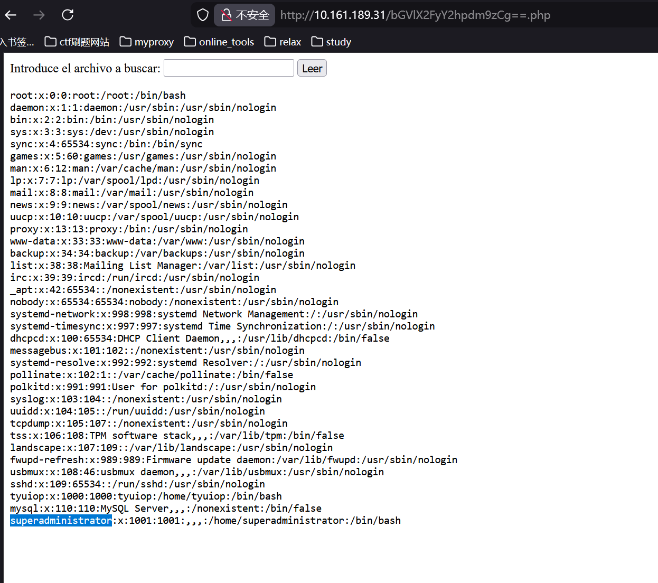The width and height of the screenshot is (658, 583).
Task: Click the 'Introduce el archivo a buscar' label
Action: 85,68
